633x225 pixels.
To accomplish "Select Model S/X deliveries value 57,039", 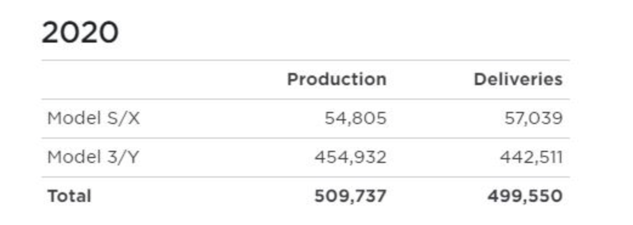I will tap(533, 119).
